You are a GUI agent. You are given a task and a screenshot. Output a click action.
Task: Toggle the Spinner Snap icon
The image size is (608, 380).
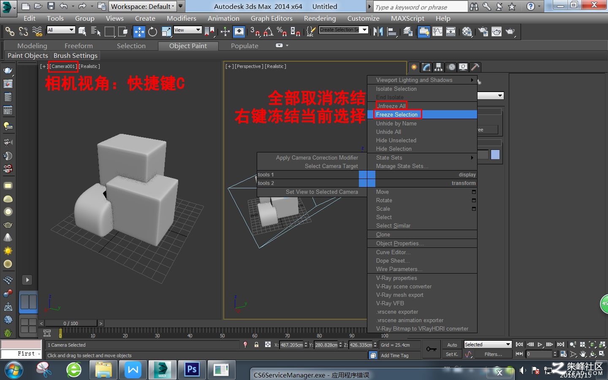point(295,31)
